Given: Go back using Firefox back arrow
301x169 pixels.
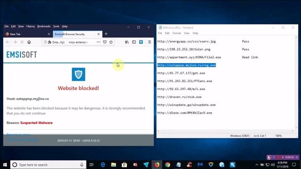Looking at the screenshot, I should pyautogui.click(x=8, y=42).
